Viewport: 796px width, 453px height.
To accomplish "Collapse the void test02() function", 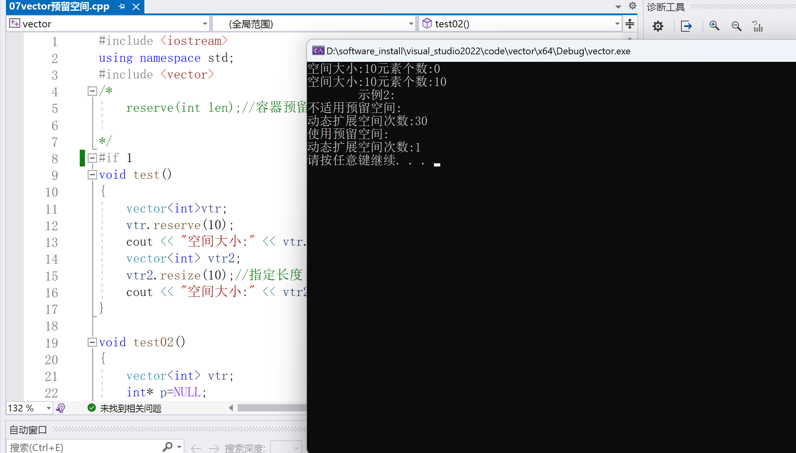I will click(92, 342).
